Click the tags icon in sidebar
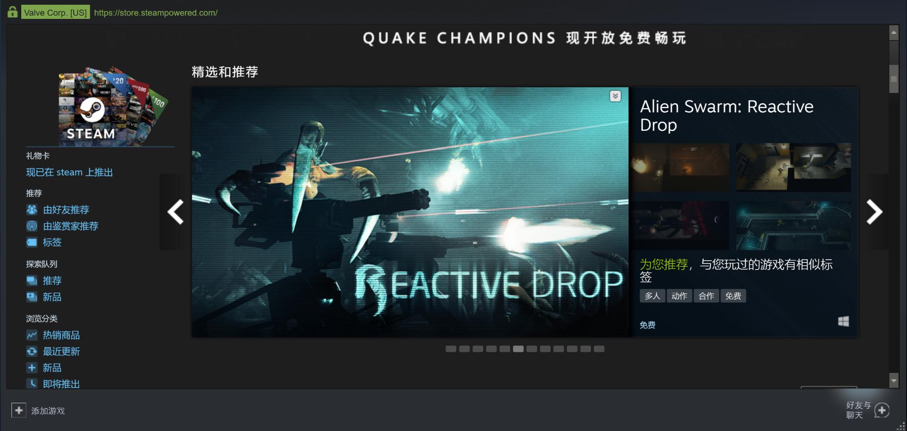 click(x=32, y=242)
